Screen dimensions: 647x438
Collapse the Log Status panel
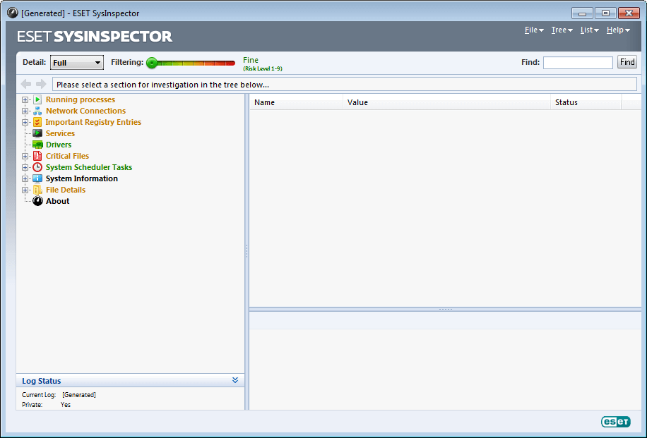pos(235,380)
